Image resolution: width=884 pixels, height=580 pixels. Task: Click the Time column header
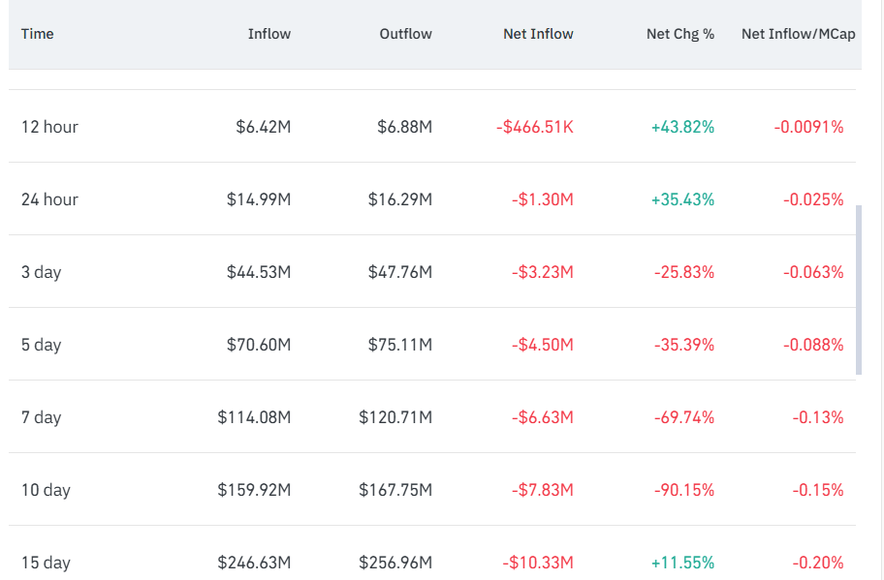point(37,34)
